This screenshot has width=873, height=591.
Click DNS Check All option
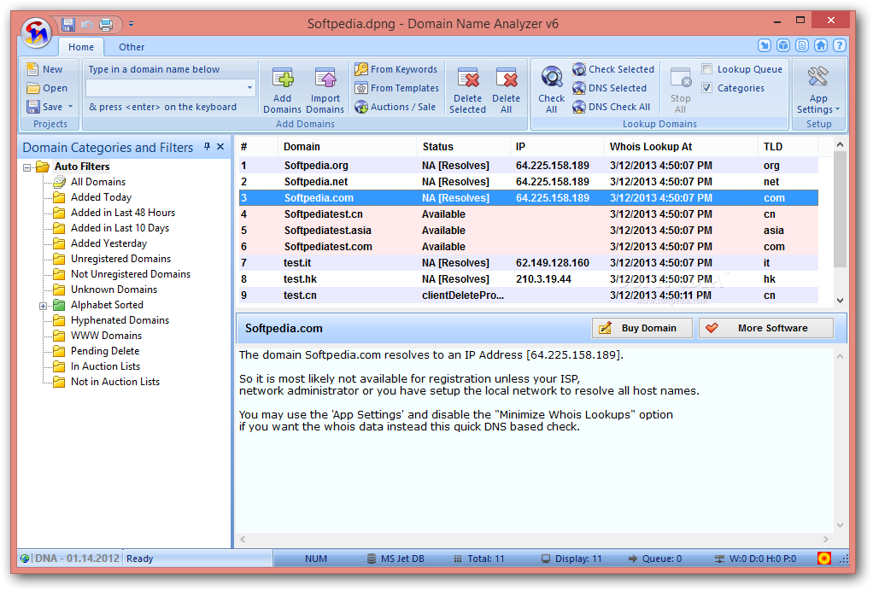(612, 106)
